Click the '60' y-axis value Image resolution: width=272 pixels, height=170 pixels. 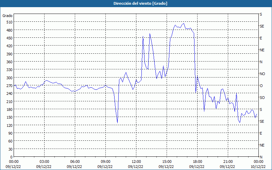pyautogui.click(x=11, y=141)
